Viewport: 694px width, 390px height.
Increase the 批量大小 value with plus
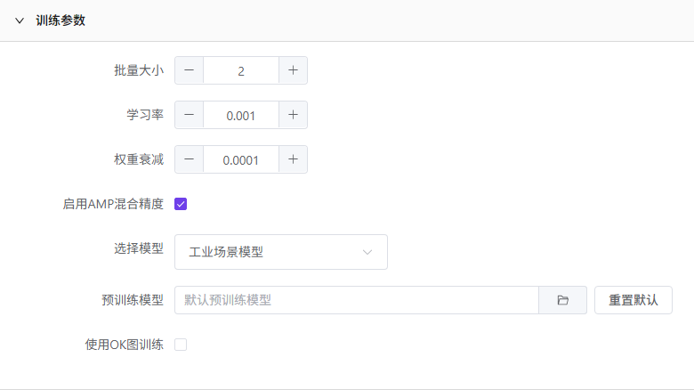coord(293,70)
